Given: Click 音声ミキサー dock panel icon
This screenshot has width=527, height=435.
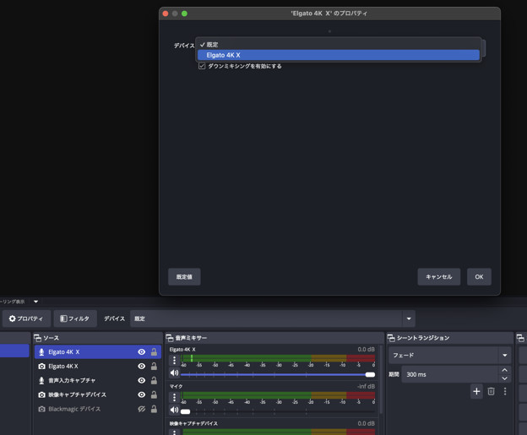Looking at the screenshot, I should point(170,338).
